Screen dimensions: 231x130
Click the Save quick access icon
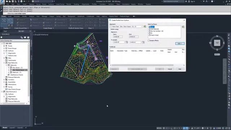coord(13,1)
